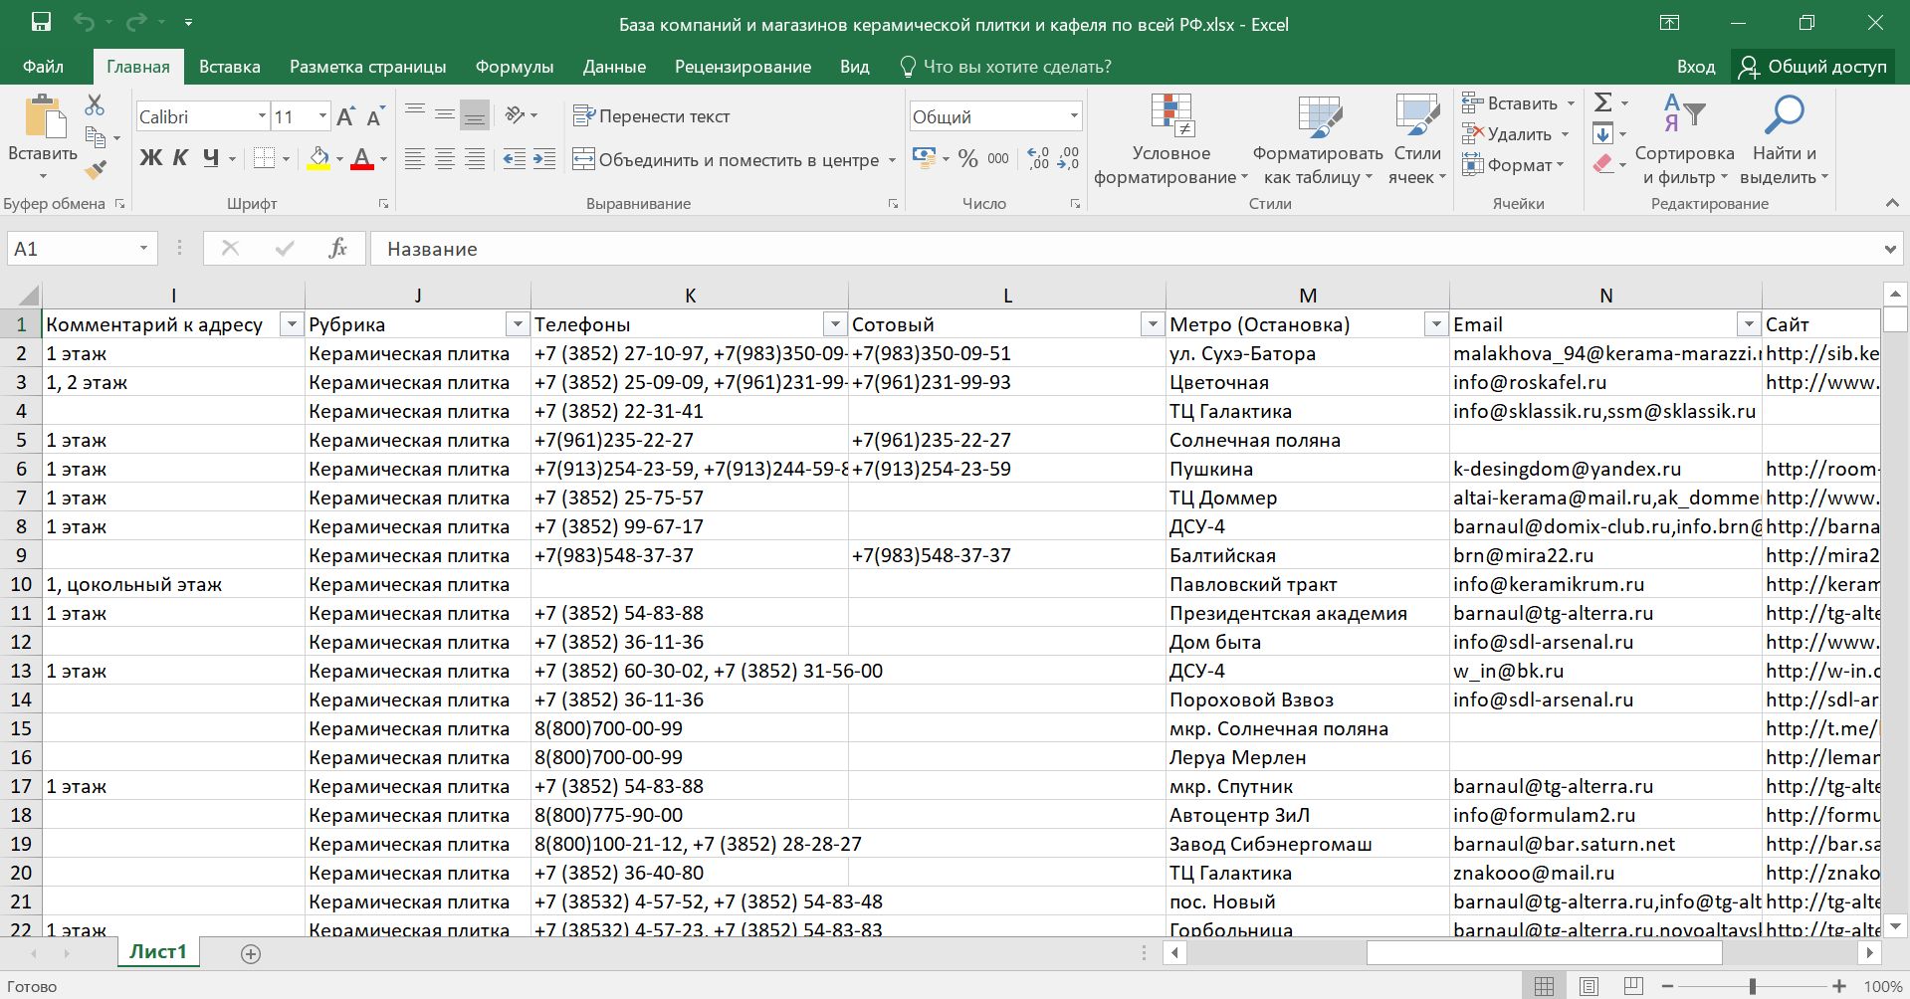Open the 'Формулы' ribbon tab
Screen dimensions: 1910x999
click(514, 67)
